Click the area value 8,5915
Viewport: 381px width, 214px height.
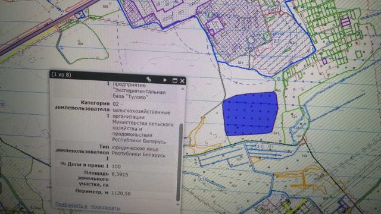[120, 174]
